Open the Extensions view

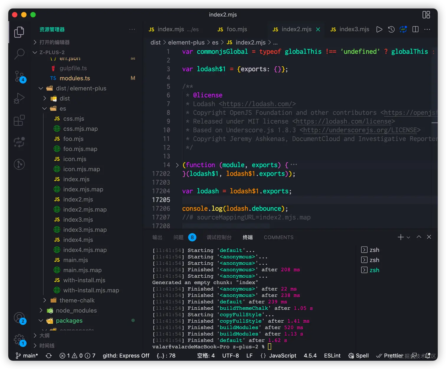click(x=19, y=120)
